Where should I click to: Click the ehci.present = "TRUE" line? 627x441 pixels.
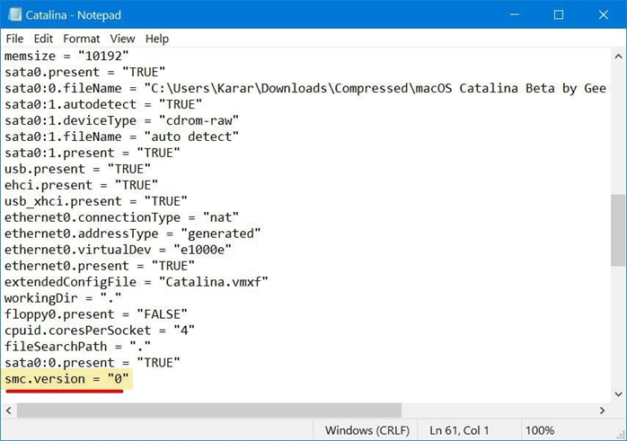[x=81, y=185]
